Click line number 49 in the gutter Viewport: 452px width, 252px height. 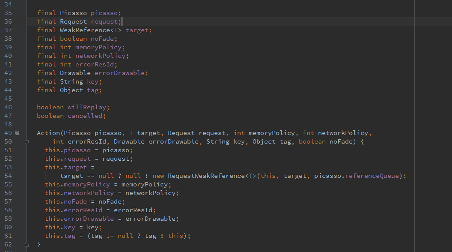8,133
